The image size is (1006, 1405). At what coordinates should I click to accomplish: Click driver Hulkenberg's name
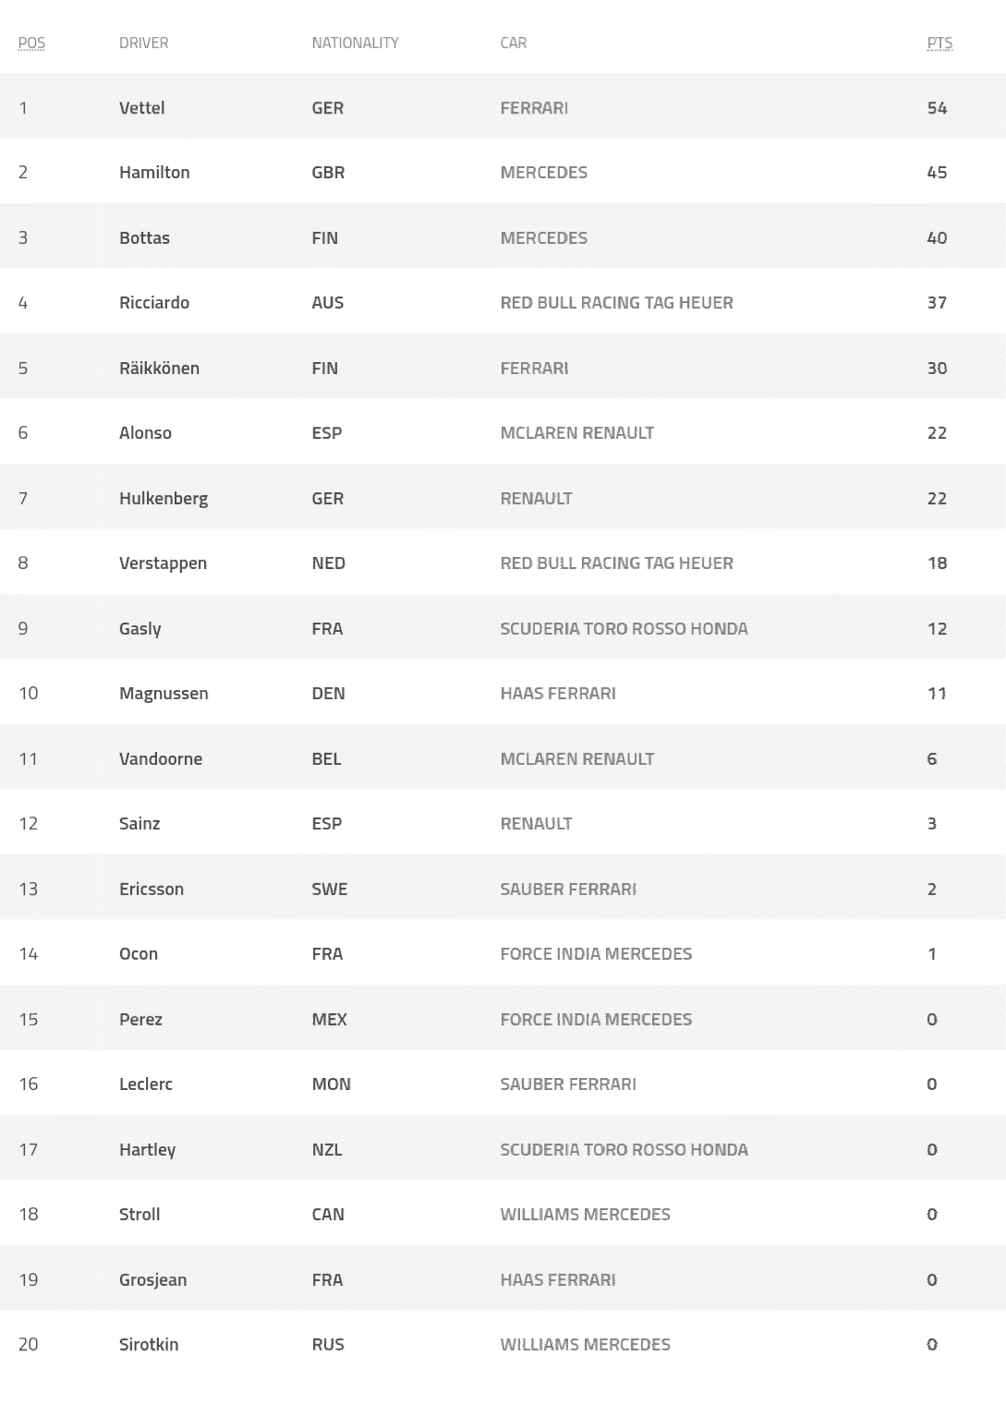(164, 498)
